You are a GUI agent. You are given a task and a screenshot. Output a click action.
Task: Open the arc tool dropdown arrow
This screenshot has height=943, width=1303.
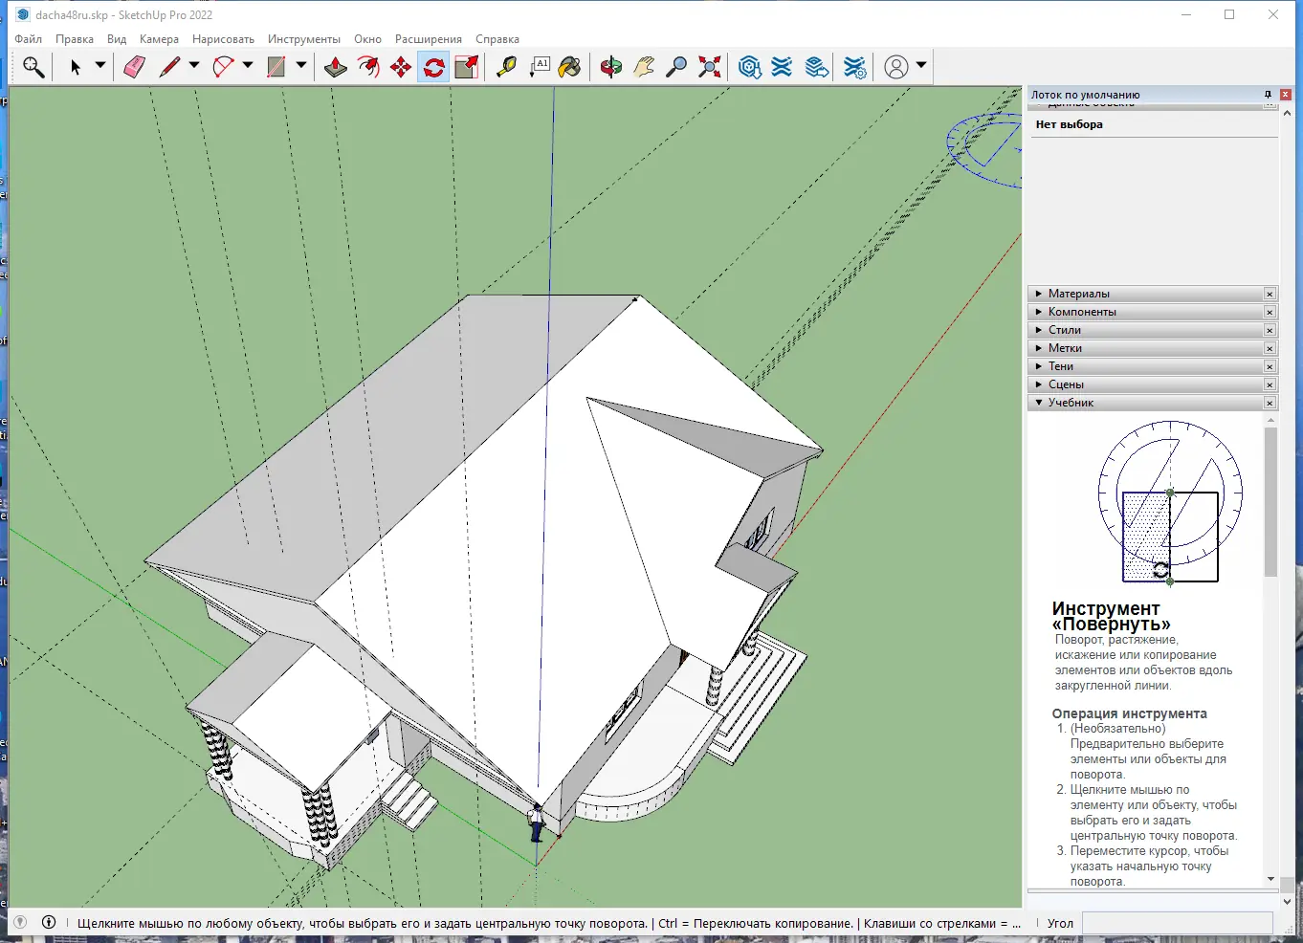248,66
